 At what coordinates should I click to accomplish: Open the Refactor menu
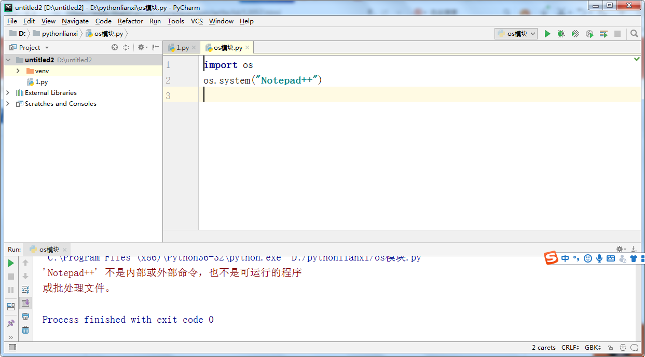[130, 21]
